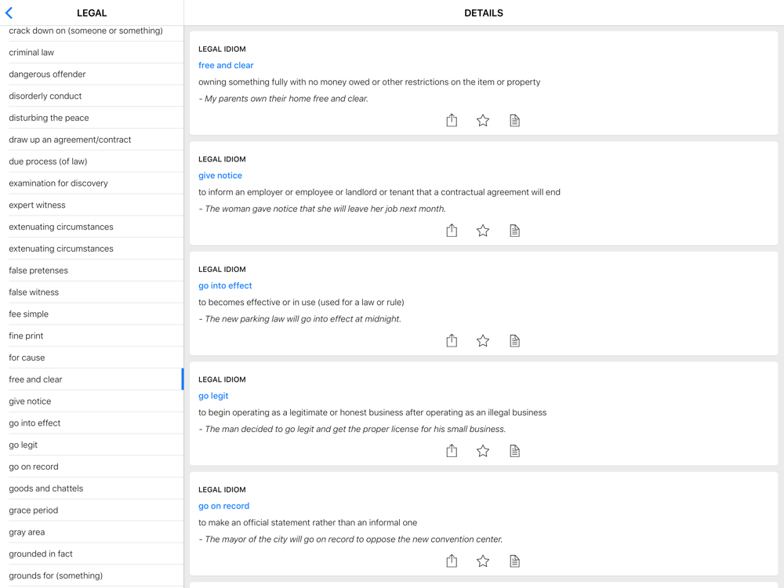This screenshot has height=588, width=784.
Task: Choose 'grace period' from the idiom list
Action: click(x=33, y=510)
